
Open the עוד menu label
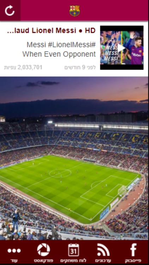14,260
